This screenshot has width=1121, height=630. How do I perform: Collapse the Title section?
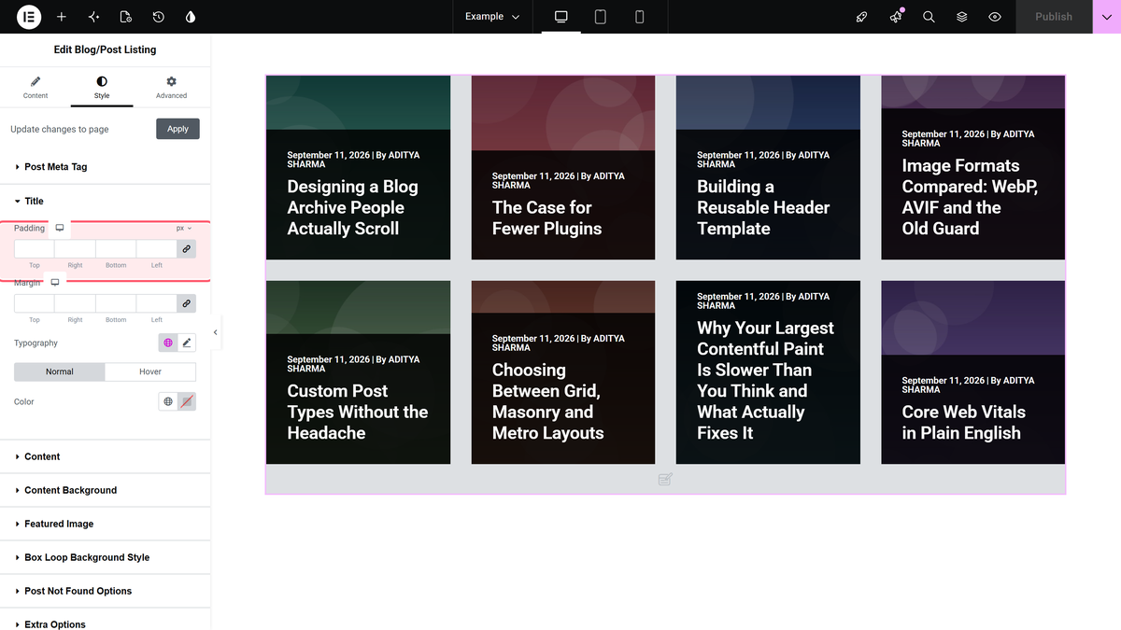[x=106, y=201]
